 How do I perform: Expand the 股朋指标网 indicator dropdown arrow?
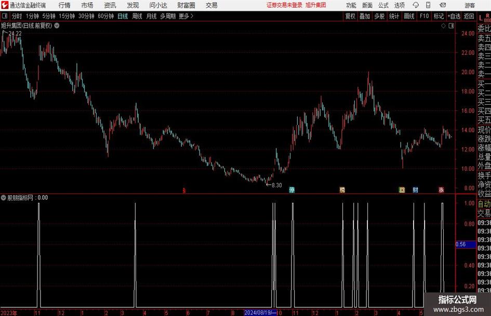point(4,198)
